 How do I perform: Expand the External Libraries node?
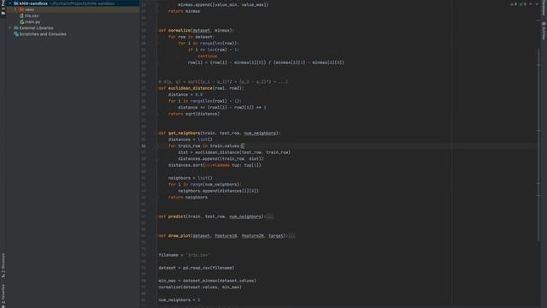pyautogui.click(x=10, y=28)
